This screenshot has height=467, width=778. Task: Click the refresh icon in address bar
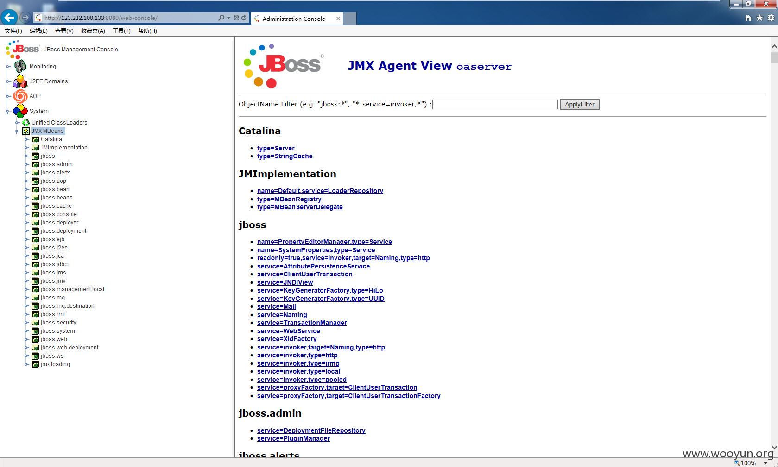coord(244,18)
